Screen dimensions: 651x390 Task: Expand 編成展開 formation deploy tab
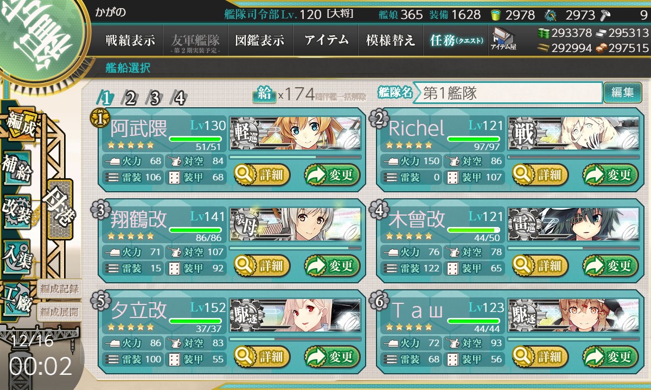click(x=58, y=312)
